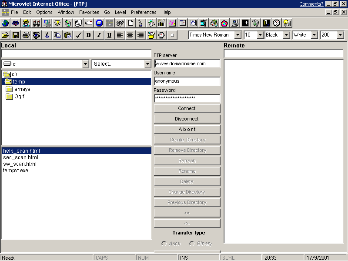Click the FTP server address input field
This screenshot has height=261, width=348.
point(187,64)
